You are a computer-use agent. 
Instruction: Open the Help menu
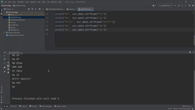[x=60, y=2]
